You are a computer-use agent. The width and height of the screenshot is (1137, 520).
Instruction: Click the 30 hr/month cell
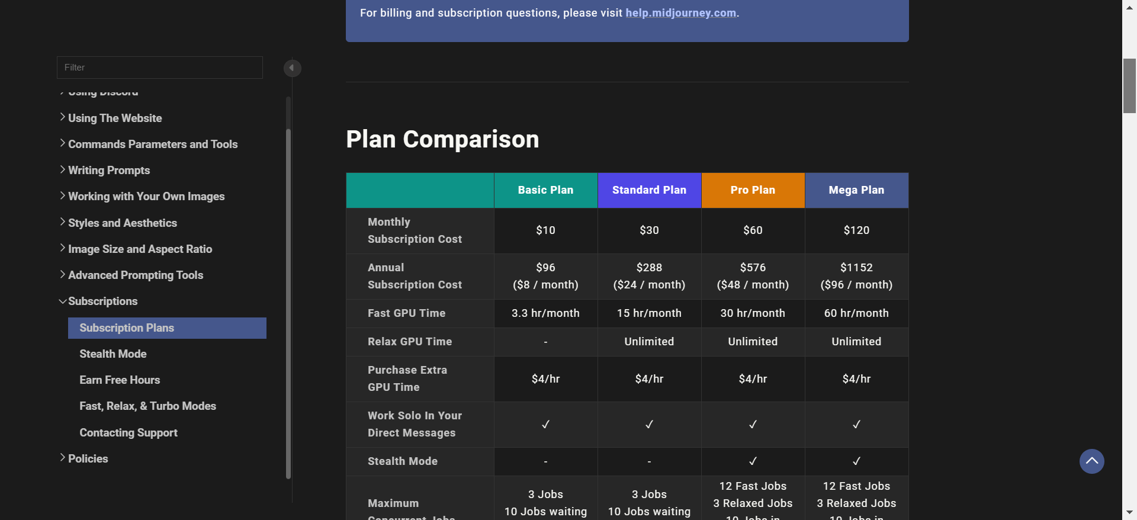(x=753, y=313)
